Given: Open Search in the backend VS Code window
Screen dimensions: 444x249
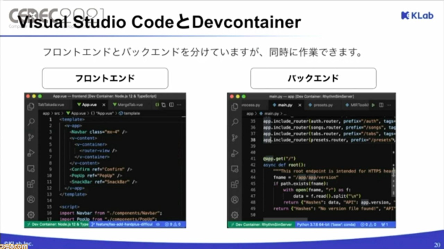Looking at the screenshot, I should click(x=235, y=122).
